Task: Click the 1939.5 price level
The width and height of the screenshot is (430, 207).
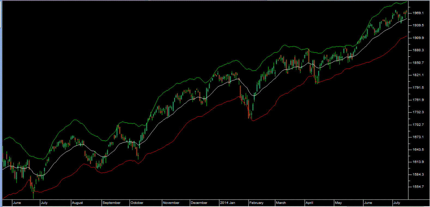Action: (x=418, y=25)
